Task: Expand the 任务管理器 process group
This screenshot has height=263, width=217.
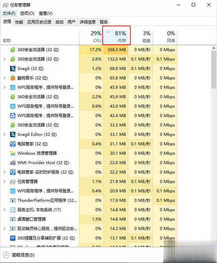Action: point(5,181)
